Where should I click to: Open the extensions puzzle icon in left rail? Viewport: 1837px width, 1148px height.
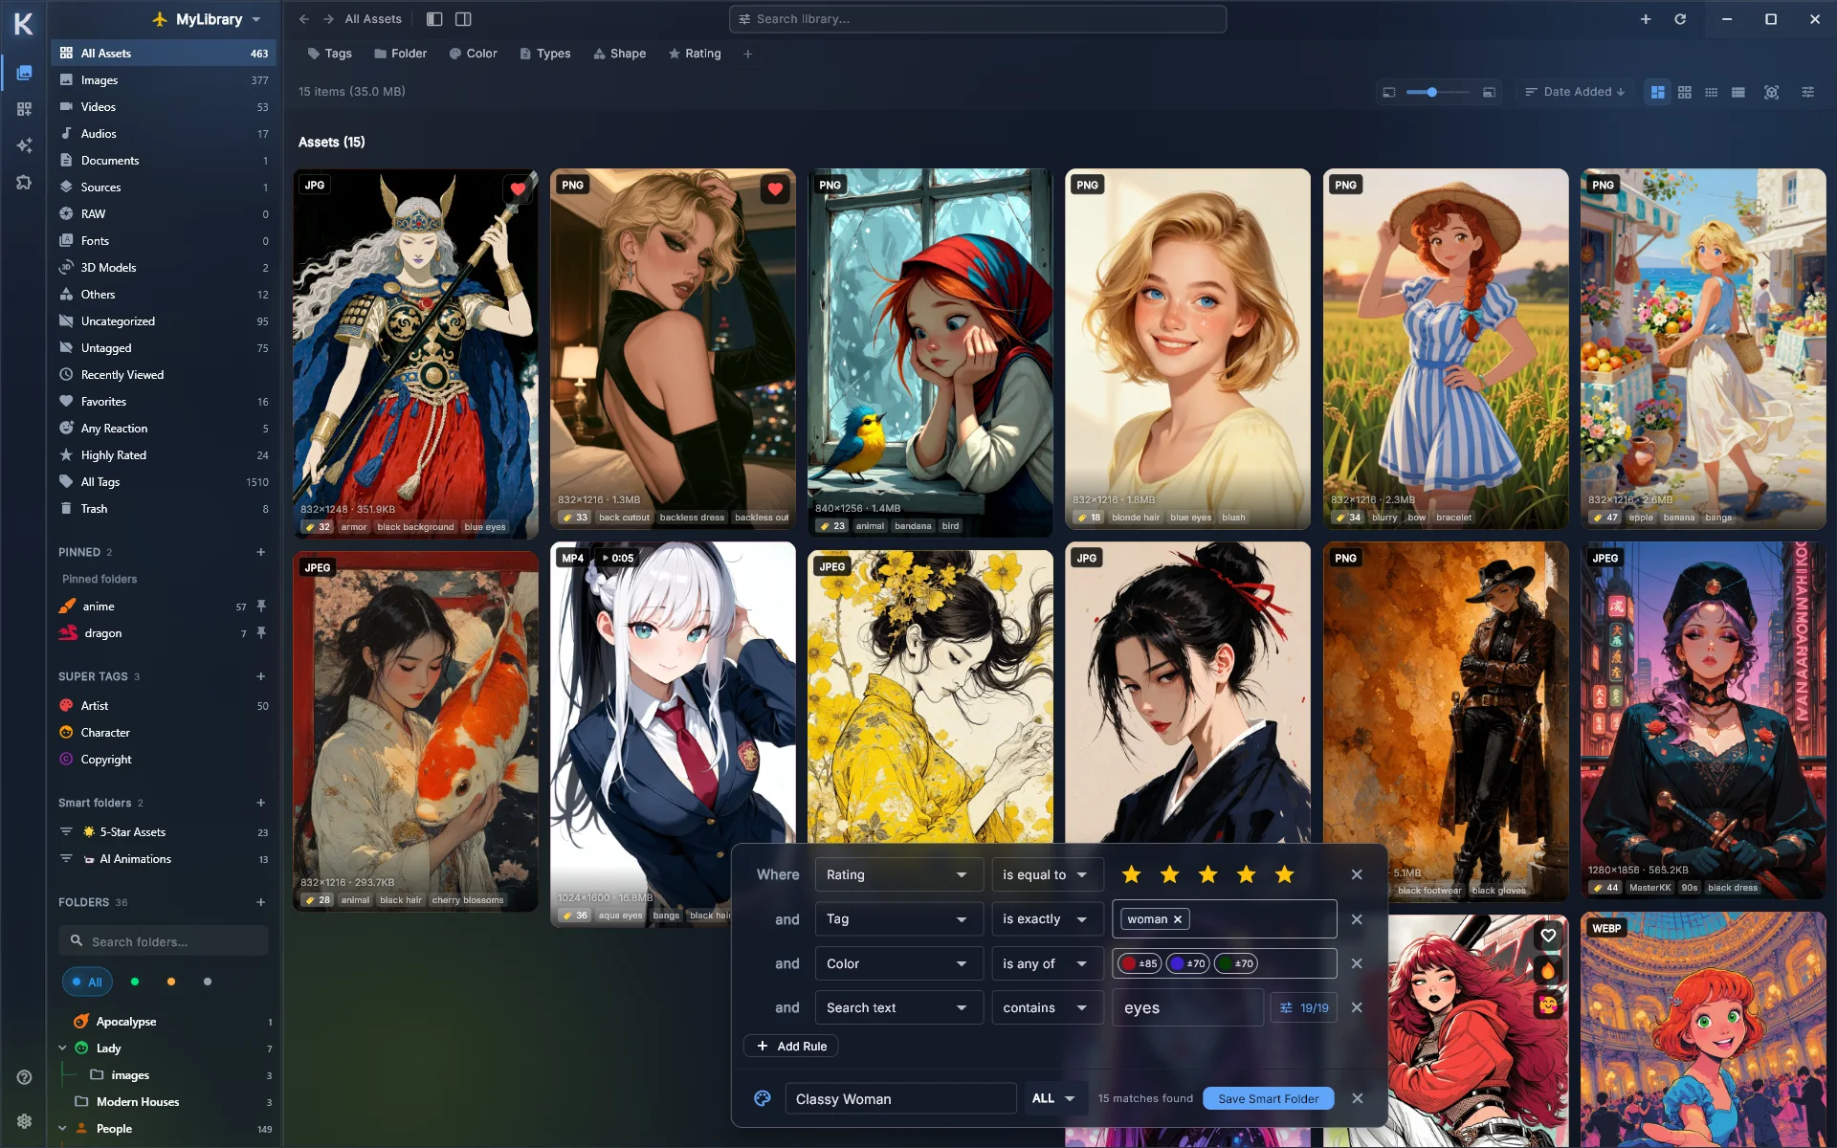[24, 182]
